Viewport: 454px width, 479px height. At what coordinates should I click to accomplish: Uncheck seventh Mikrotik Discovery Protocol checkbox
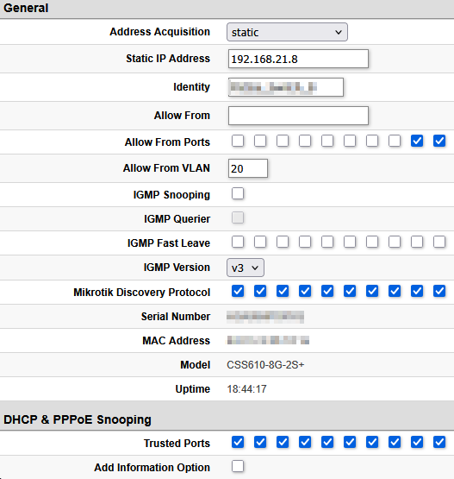372,291
